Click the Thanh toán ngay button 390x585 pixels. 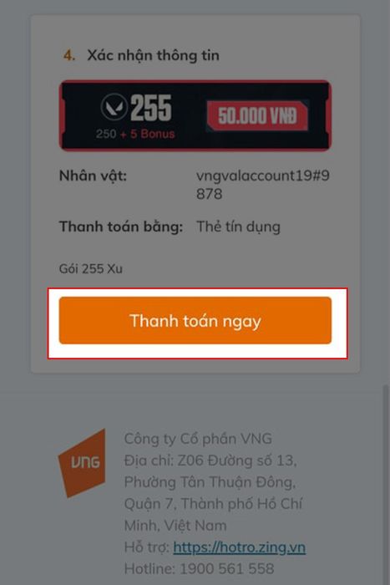click(x=195, y=320)
